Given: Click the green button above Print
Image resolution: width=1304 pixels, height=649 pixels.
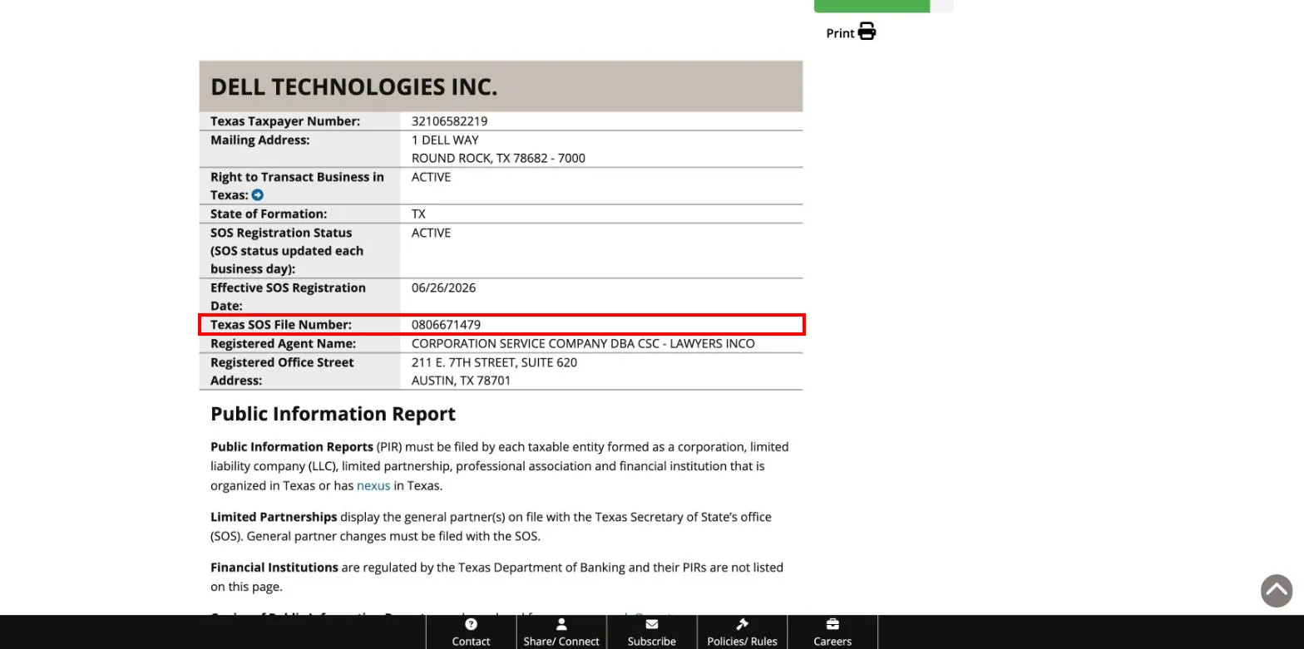Looking at the screenshot, I should 872,6.
